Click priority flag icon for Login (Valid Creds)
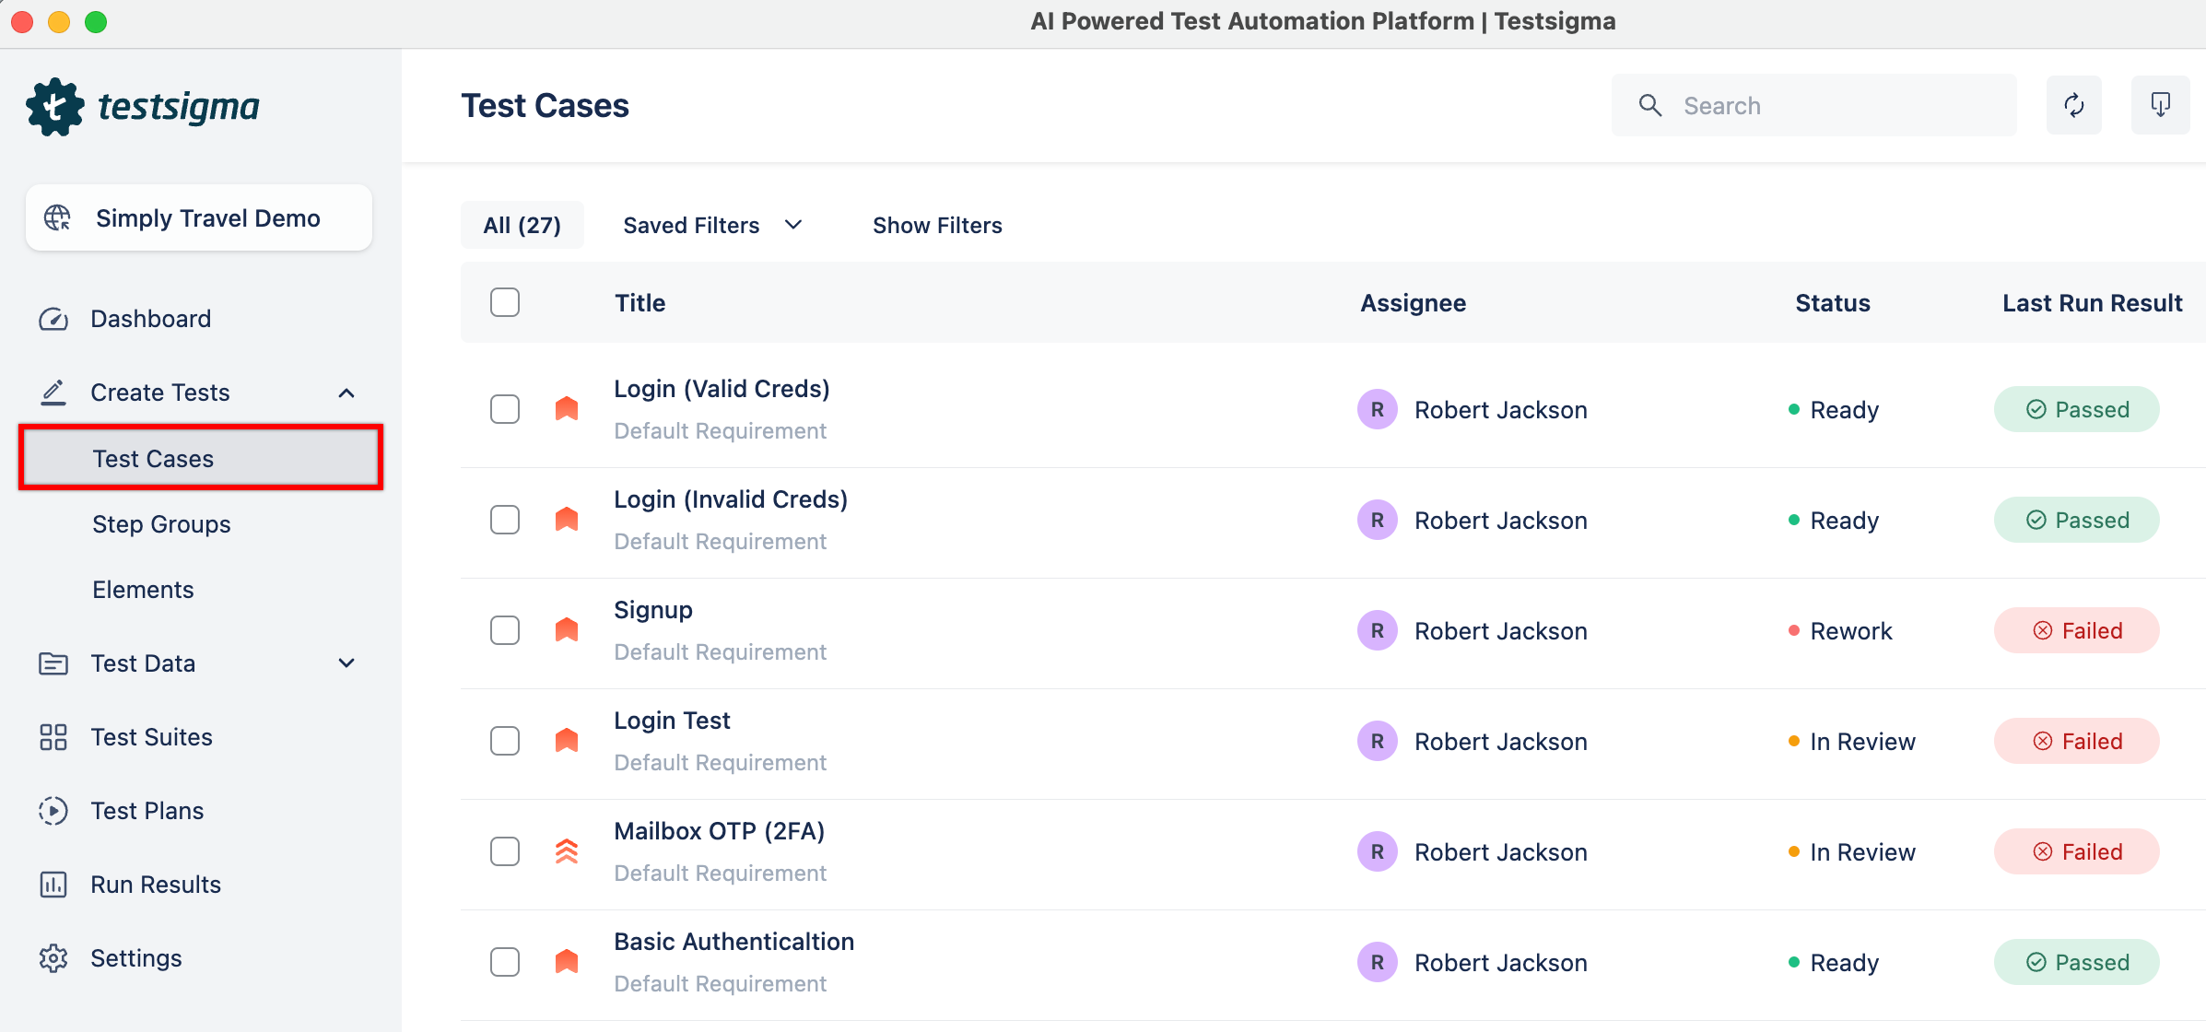 coord(567,408)
